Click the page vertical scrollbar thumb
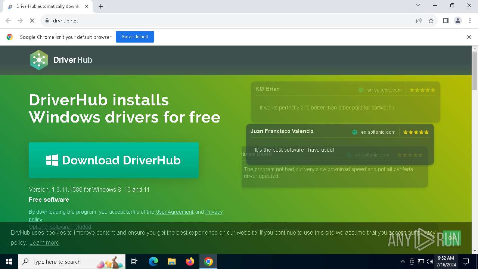Viewport: 478px width, 269px height. pos(475,71)
